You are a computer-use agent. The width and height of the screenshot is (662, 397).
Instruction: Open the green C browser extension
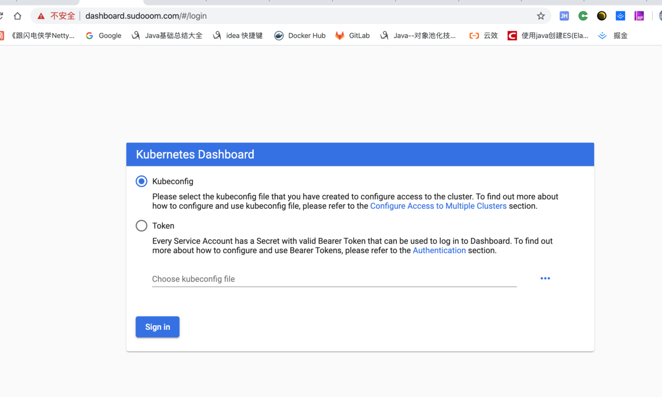pos(583,16)
